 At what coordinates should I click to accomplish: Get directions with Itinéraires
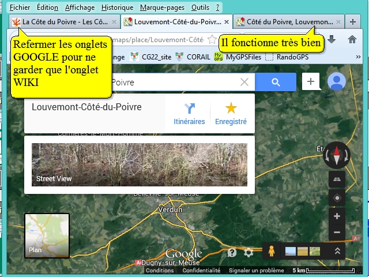[189, 114]
